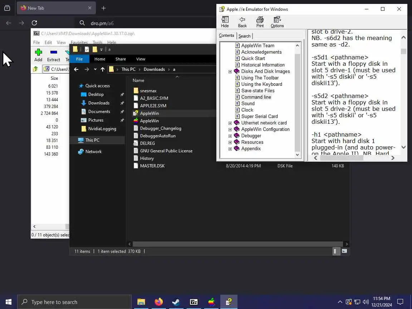Open Explorer quick access toolbar dropdown
This screenshot has width=412, height=309.
coord(102,49)
